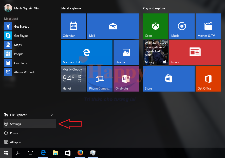This screenshot has height=158, width=225.
Task: Open the Calendar tile
Action: [73, 26]
